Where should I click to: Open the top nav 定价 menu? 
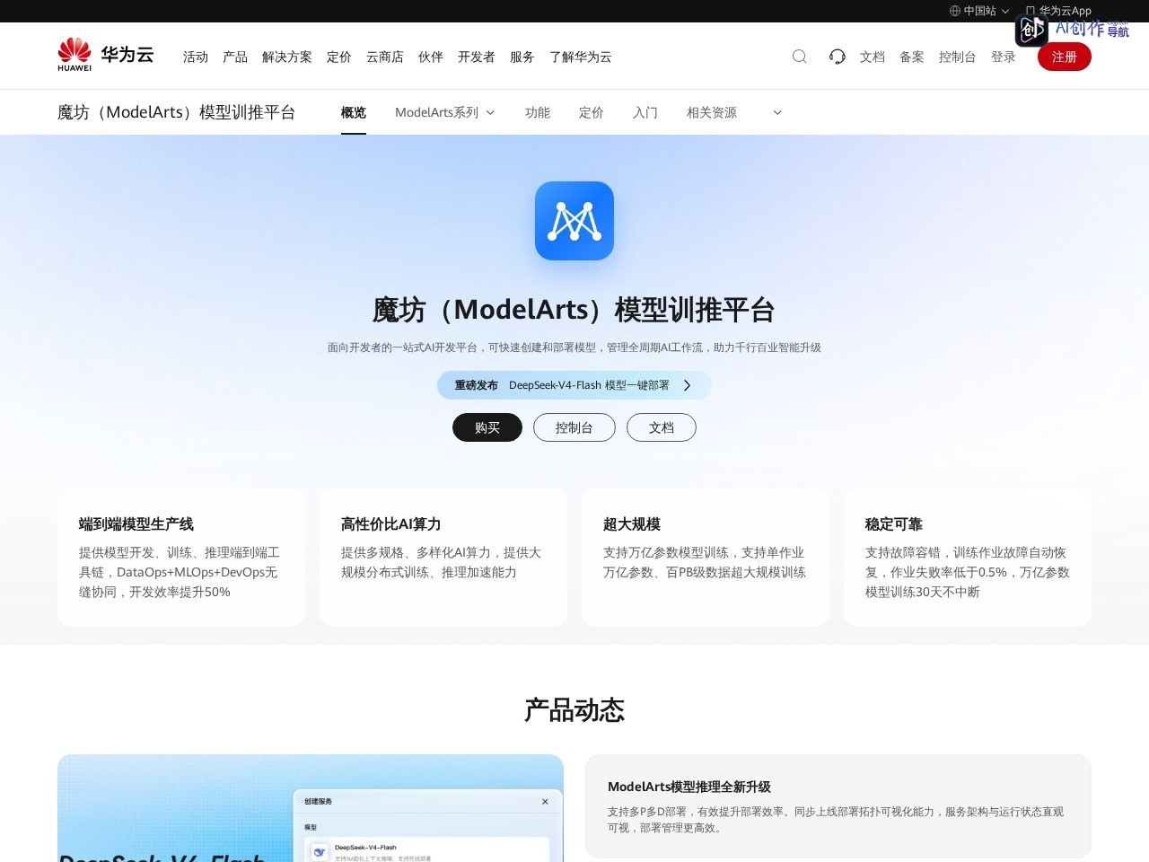[x=339, y=57]
